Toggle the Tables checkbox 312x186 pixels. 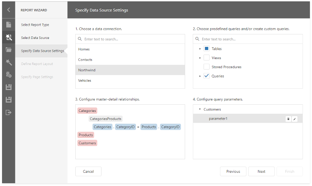206,49
